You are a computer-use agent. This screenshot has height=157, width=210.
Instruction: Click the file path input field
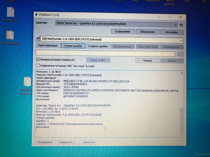[x=105, y=53]
